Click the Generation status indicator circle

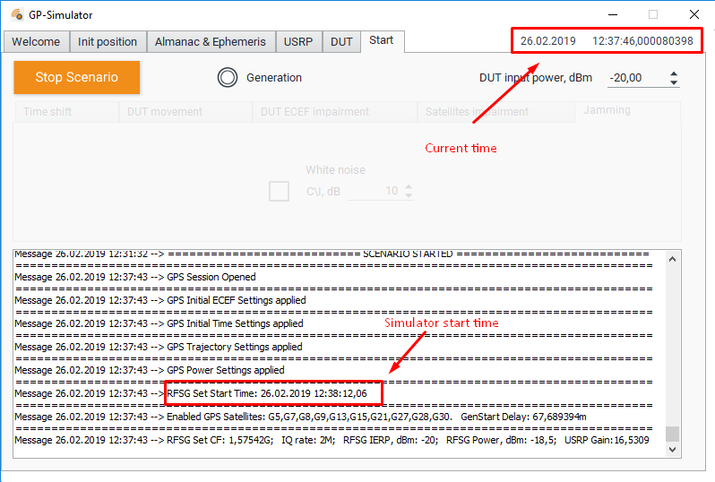[x=228, y=78]
